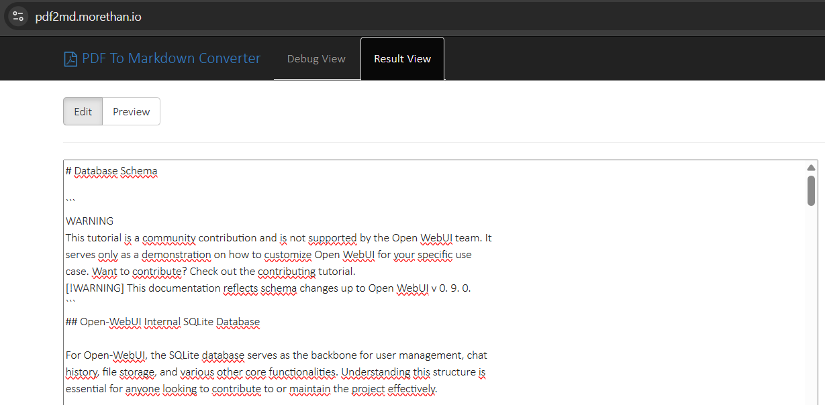This screenshot has height=405, width=825.
Task: Click the site information icon in address bar
Action: (18, 17)
